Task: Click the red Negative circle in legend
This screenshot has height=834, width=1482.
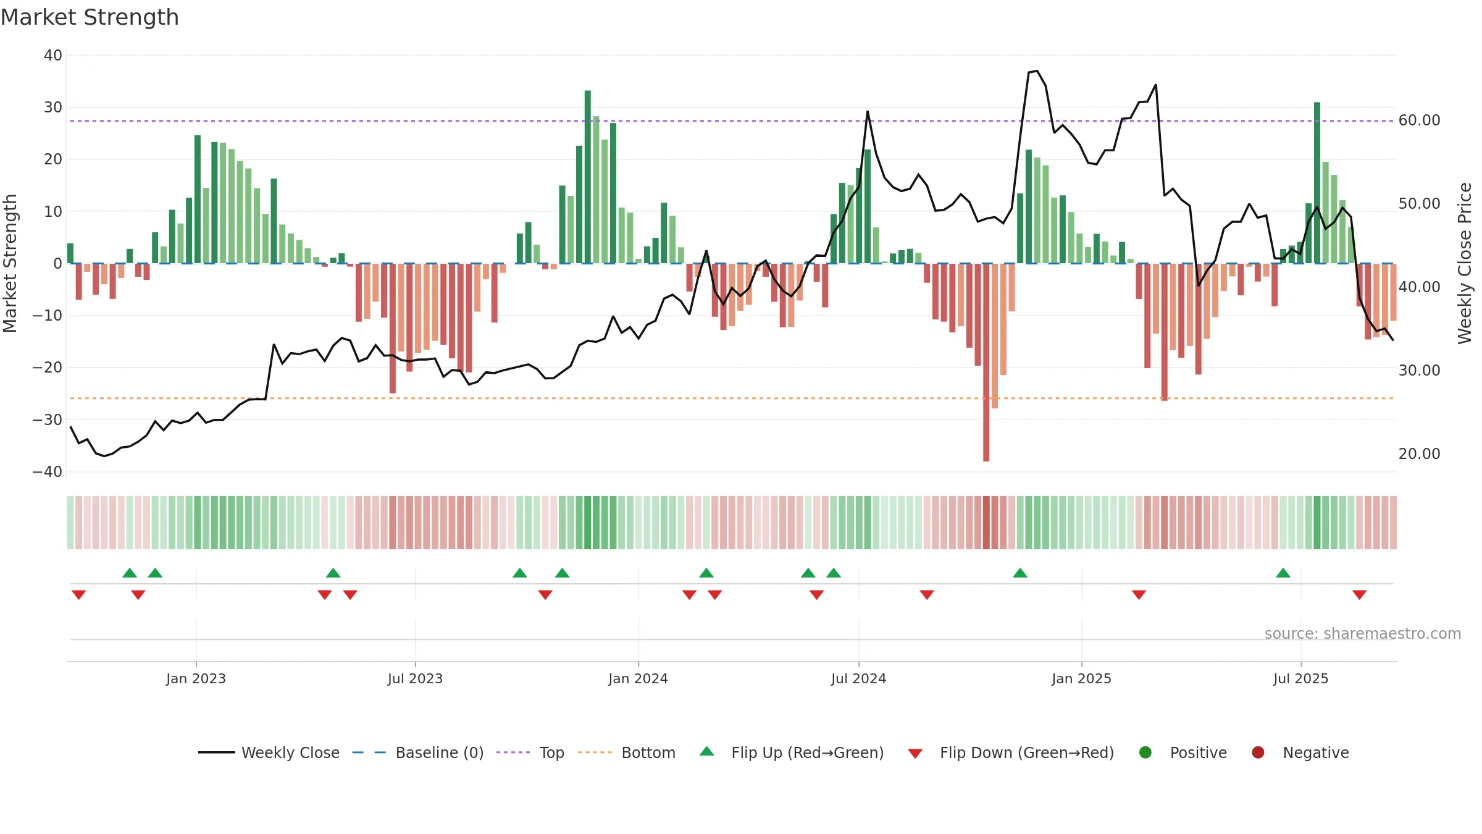Action: (1258, 752)
